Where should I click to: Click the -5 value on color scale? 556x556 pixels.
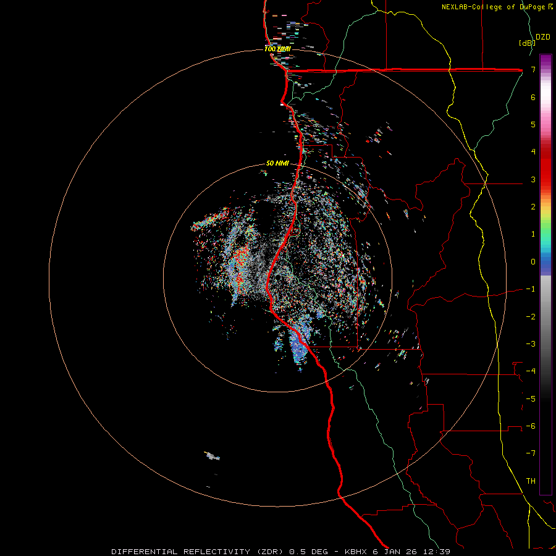click(x=531, y=398)
